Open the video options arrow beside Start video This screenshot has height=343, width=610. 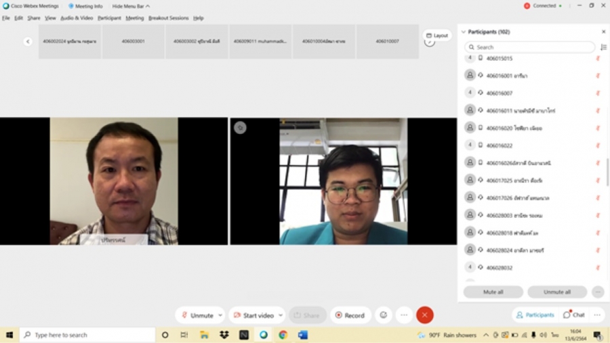(x=280, y=315)
